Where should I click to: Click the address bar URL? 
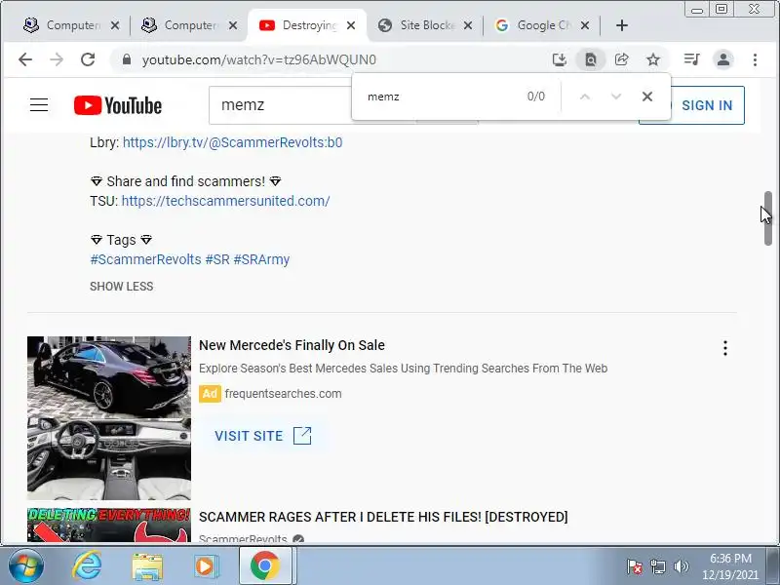(259, 59)
